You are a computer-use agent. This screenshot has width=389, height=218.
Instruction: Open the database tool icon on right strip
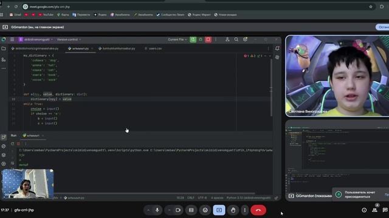[x=277, y=57]
